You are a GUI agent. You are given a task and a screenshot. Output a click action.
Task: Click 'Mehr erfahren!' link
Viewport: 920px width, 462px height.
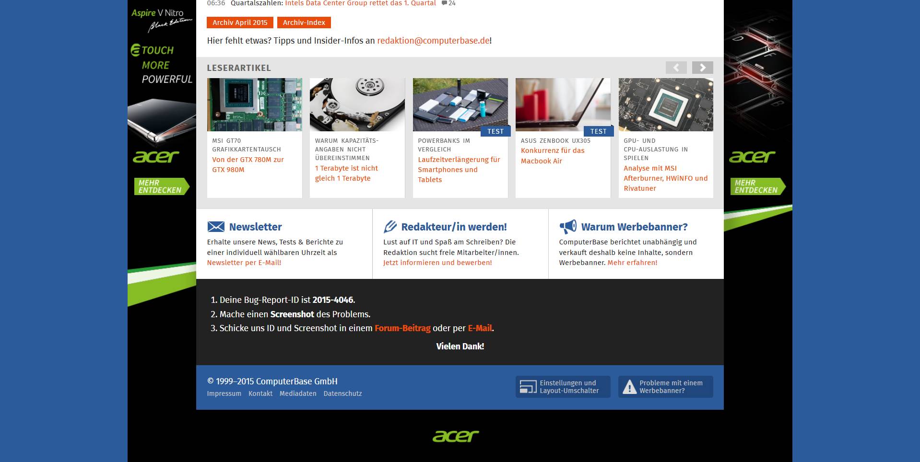632,263
